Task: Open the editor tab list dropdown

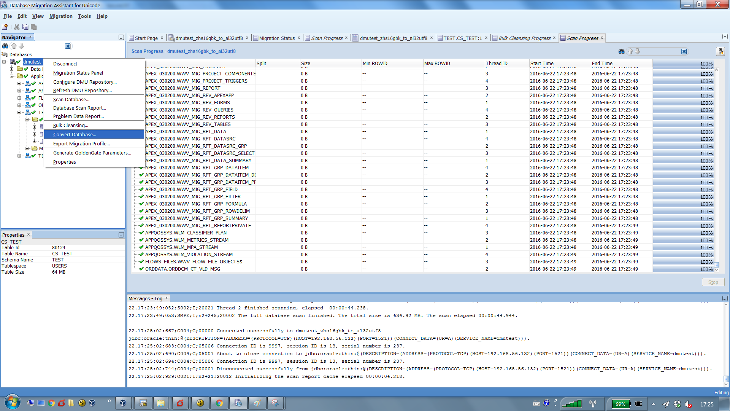Action: (x=725, y=37)
